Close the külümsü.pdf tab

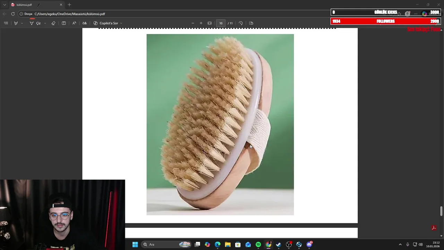click(x=61, y=5)
